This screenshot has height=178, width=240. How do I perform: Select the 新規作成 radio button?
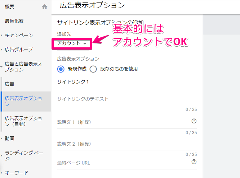(x=61, y=69)
